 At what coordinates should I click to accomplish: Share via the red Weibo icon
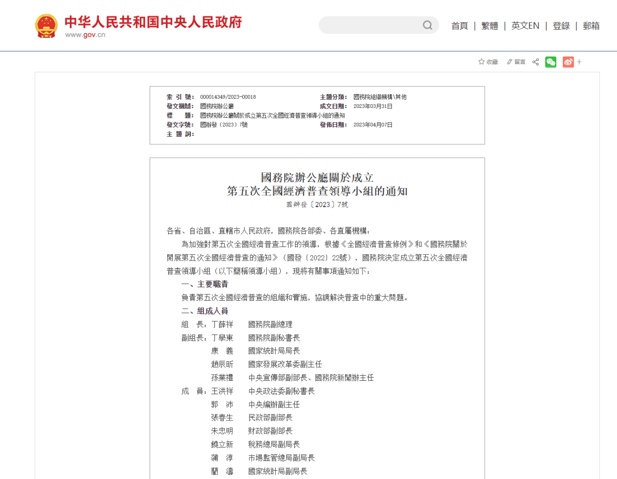568,62
